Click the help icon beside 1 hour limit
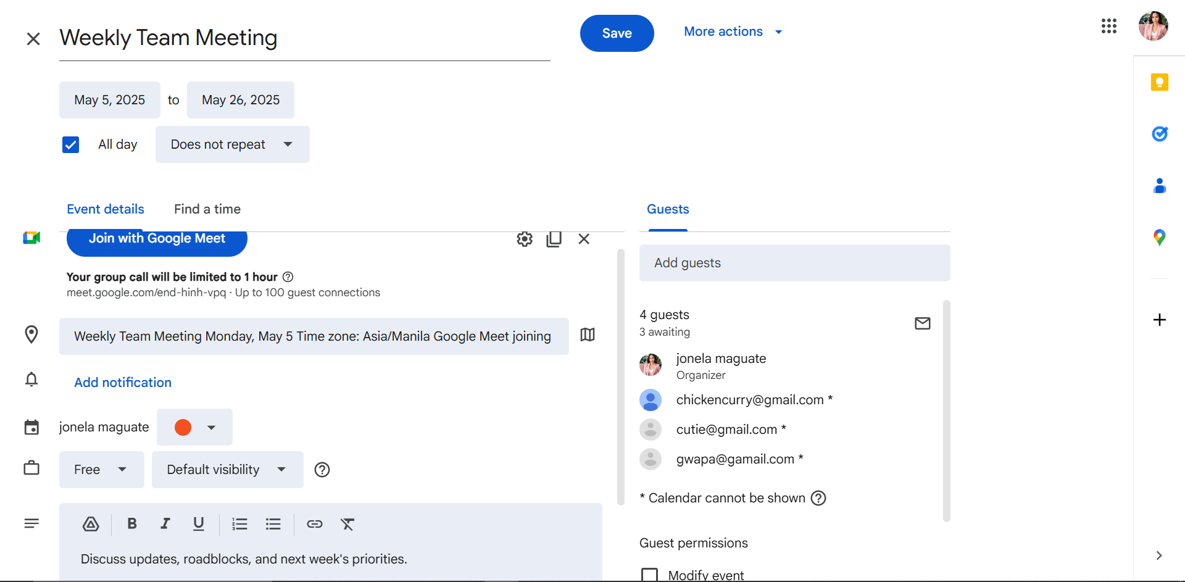1185x582 pixels. pyautogui.click(x=288, y=277)
